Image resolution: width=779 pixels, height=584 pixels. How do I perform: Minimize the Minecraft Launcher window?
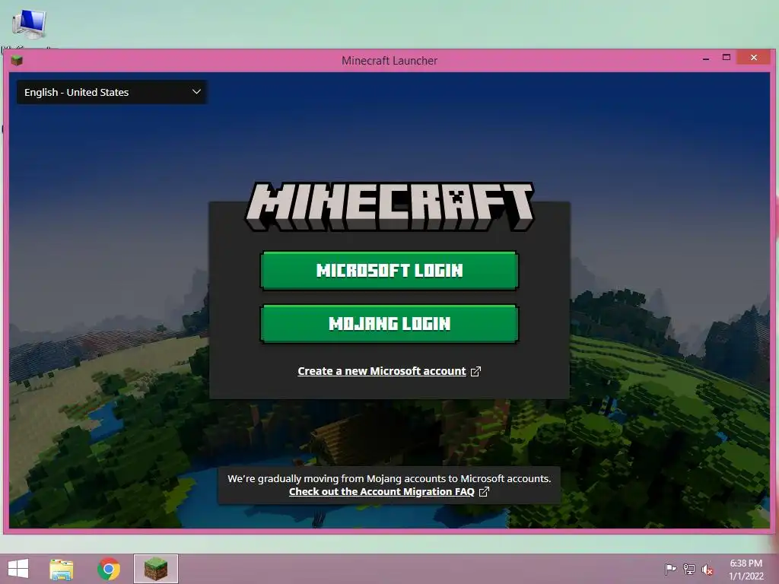tap(706, 59)
